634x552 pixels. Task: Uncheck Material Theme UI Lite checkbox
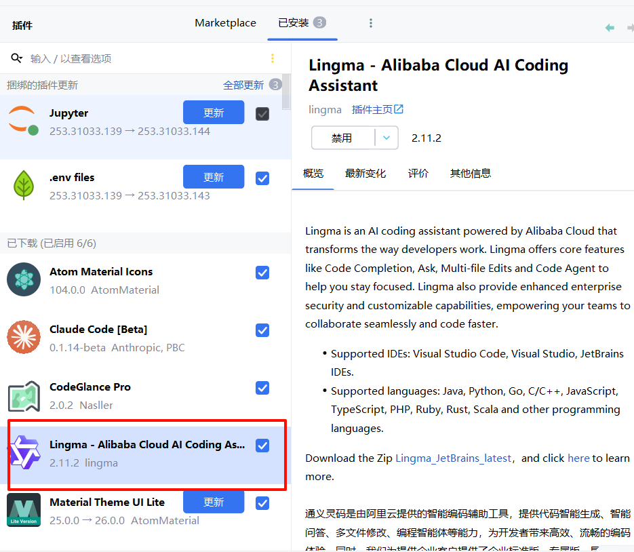click(262, 503)
